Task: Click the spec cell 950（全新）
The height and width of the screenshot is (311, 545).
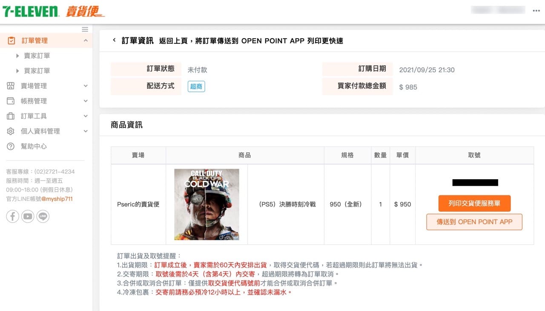Action: [x=347, y=204]
